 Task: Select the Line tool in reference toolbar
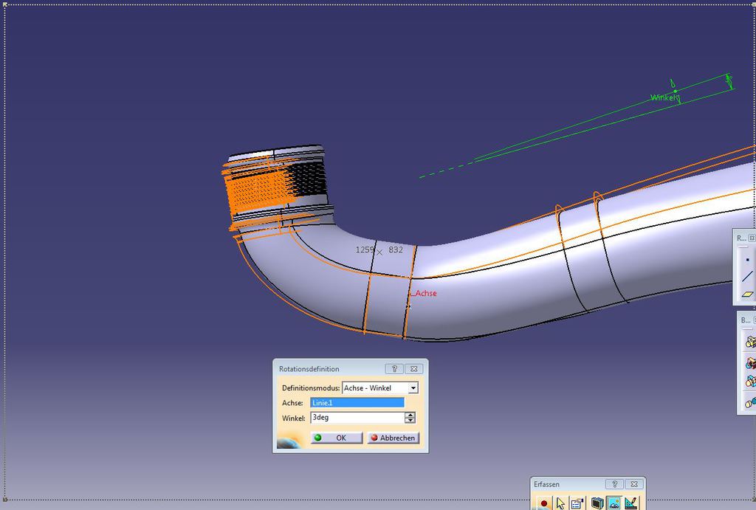click(x=747, y=277)
